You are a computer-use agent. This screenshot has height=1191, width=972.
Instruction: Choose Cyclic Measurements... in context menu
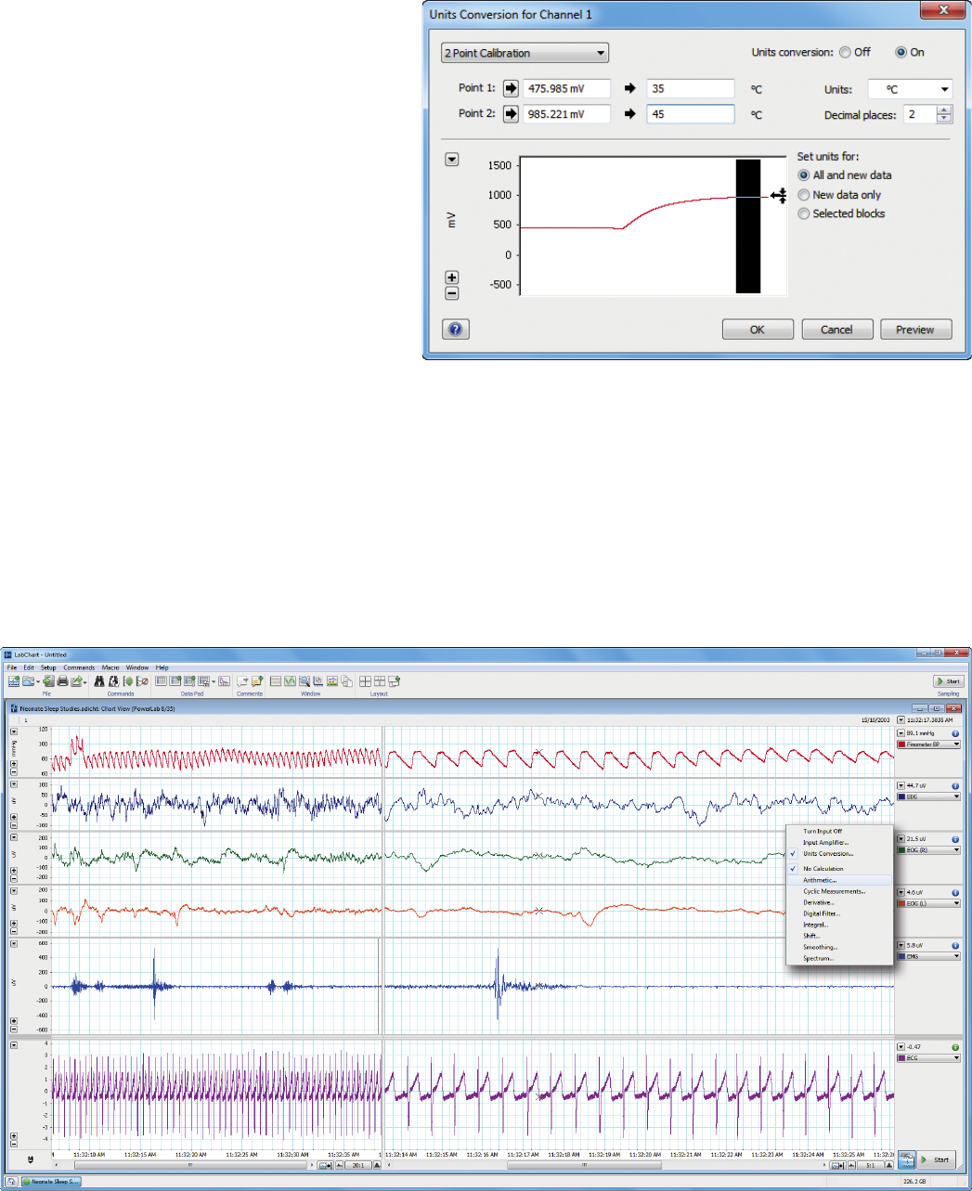839,891
